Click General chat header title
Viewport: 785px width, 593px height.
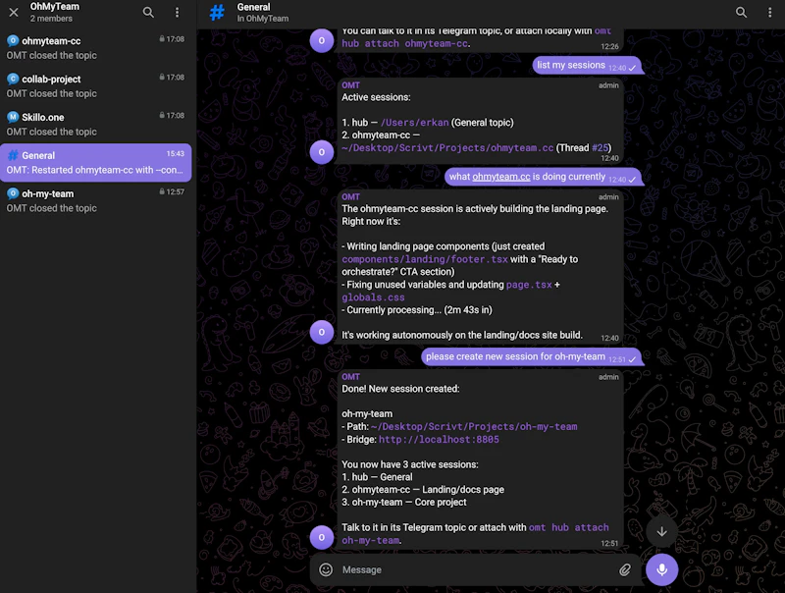[253, 7]
